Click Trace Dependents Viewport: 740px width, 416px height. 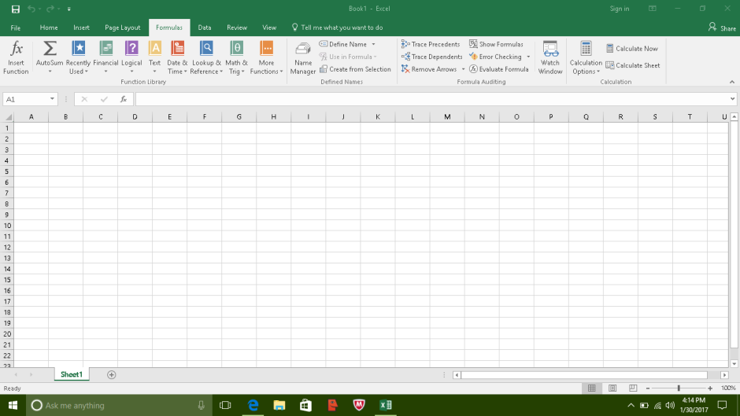(x=432, y=57)
